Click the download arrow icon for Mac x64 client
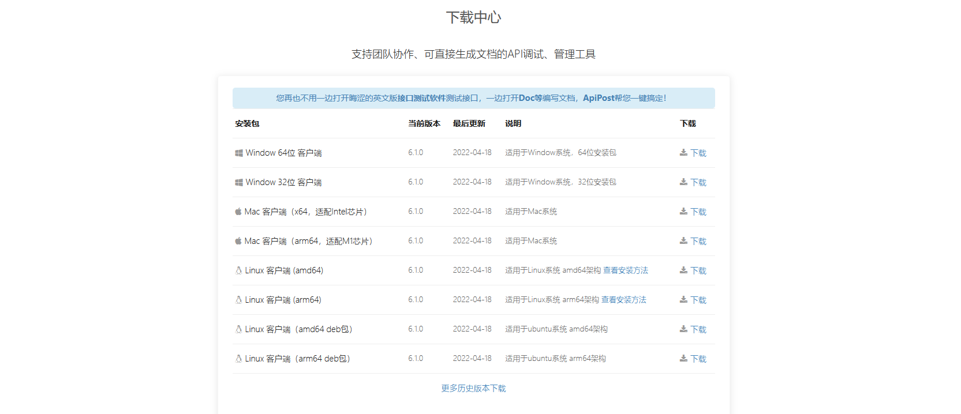The height and width of the screenshot is (414, 961). (683, 212)
